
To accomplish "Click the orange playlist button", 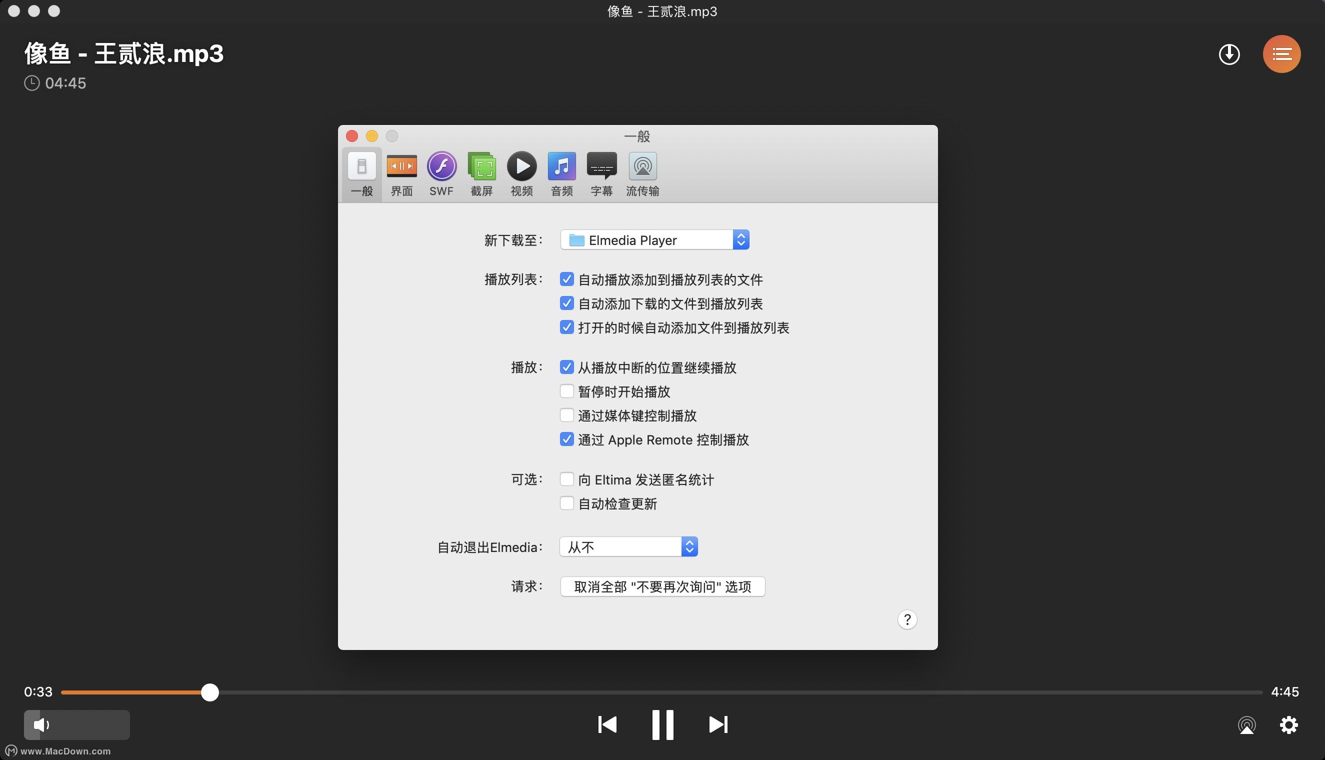I will tap(1281, 54).
